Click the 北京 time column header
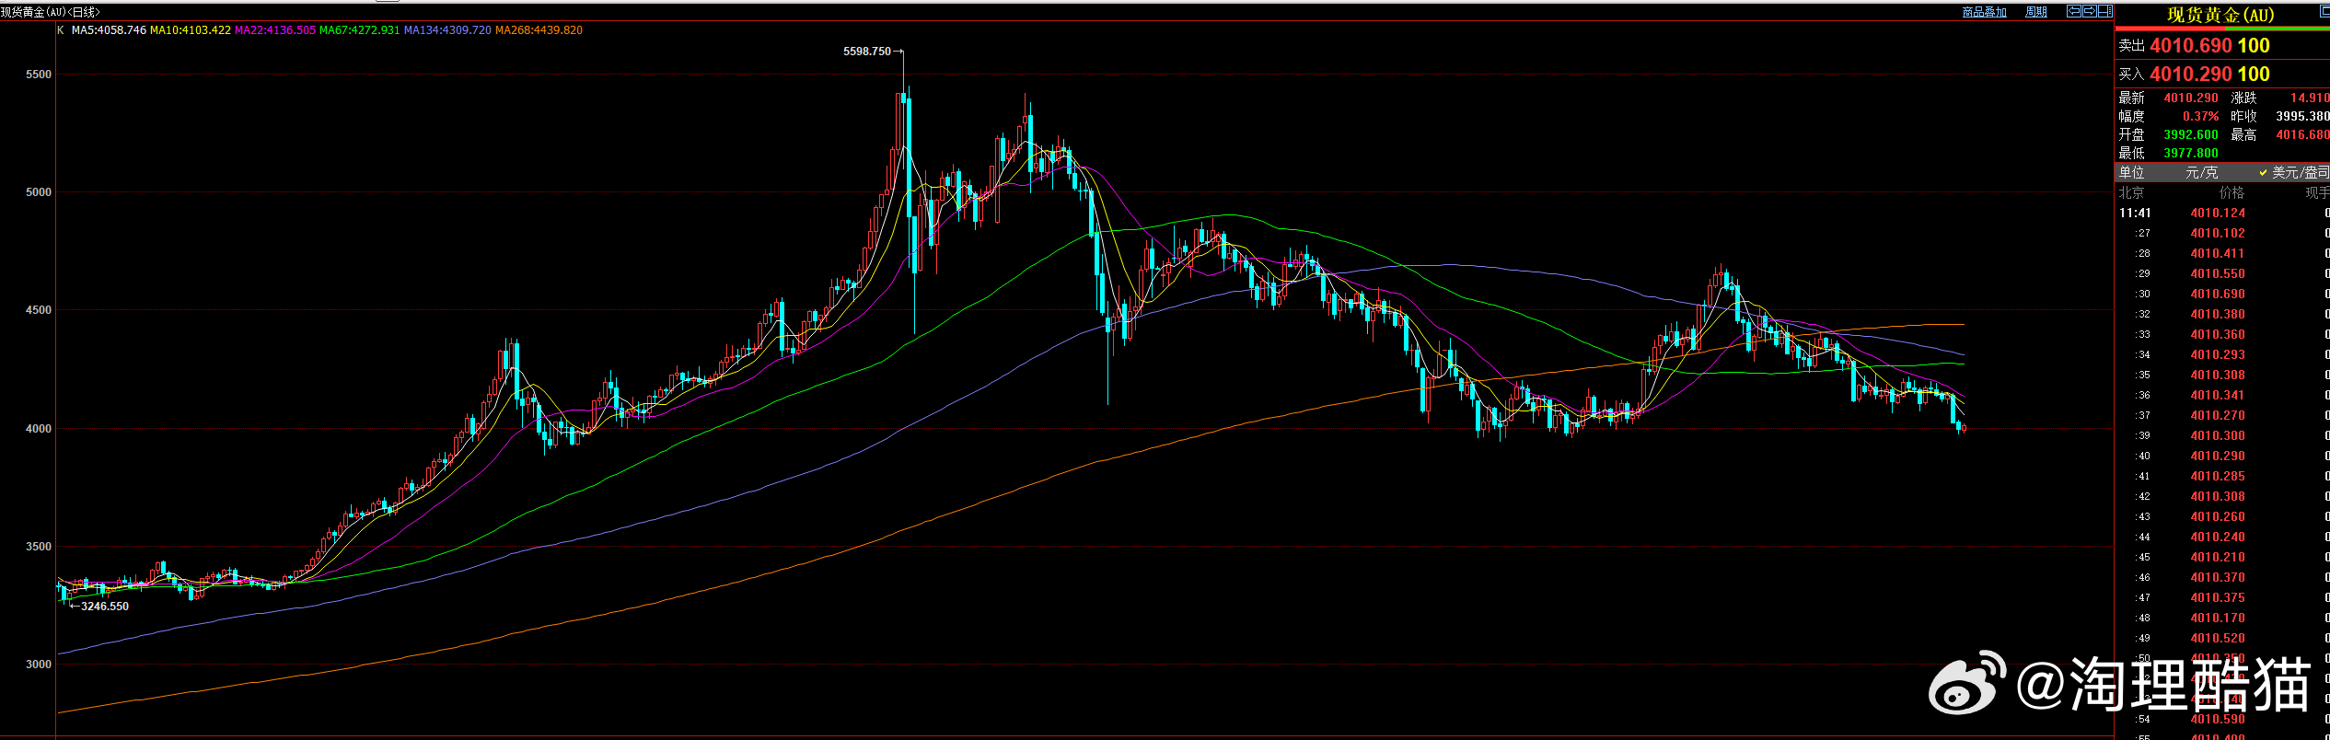 pos(2131,192)
